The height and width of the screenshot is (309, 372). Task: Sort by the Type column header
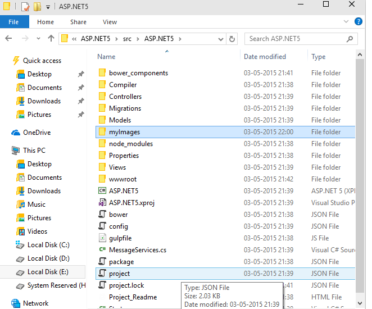(319, 57)
